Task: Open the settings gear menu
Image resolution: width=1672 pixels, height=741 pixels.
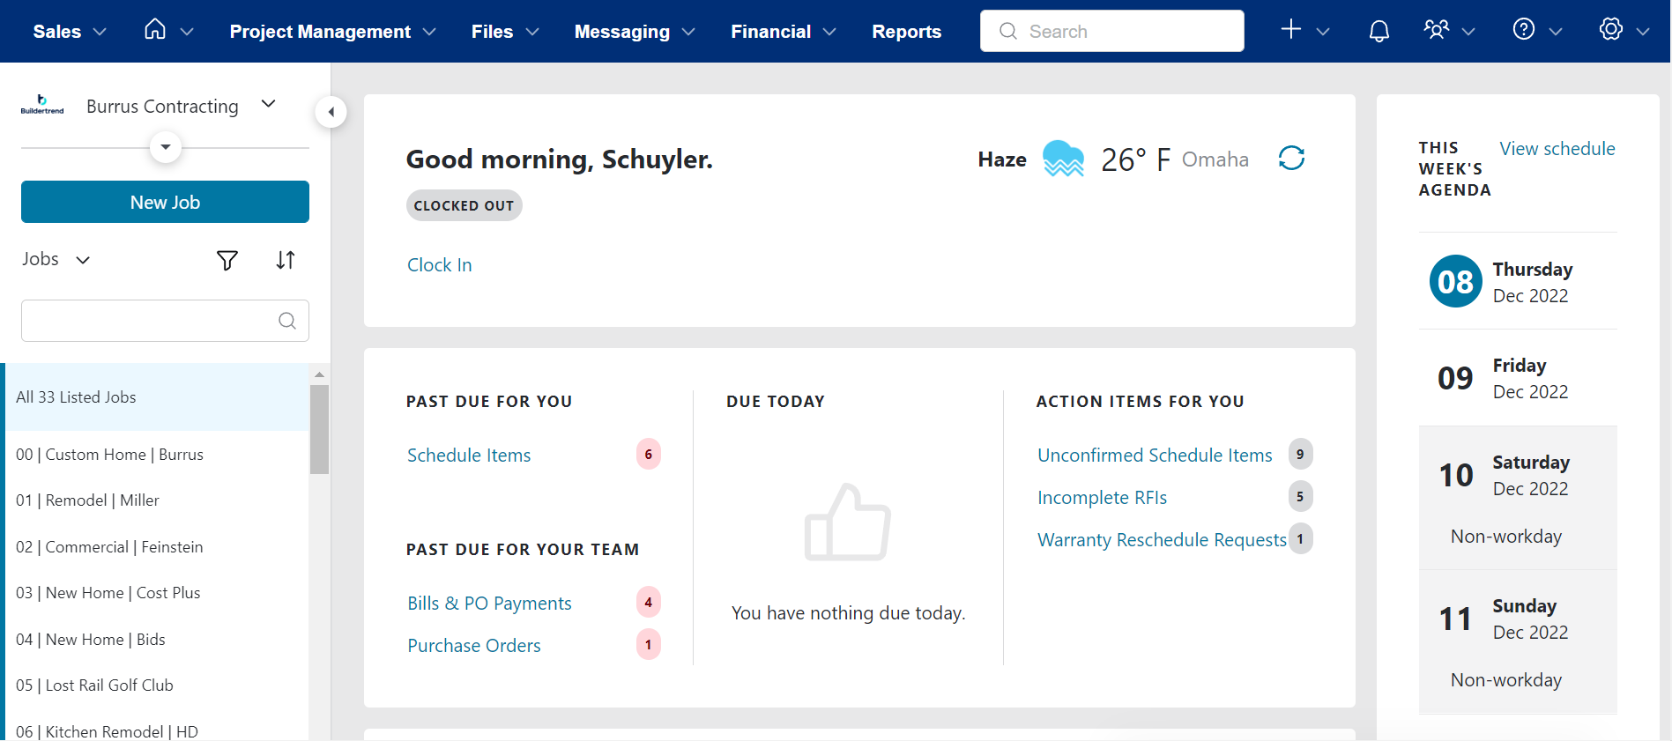Action: (x=1611, y=30)
